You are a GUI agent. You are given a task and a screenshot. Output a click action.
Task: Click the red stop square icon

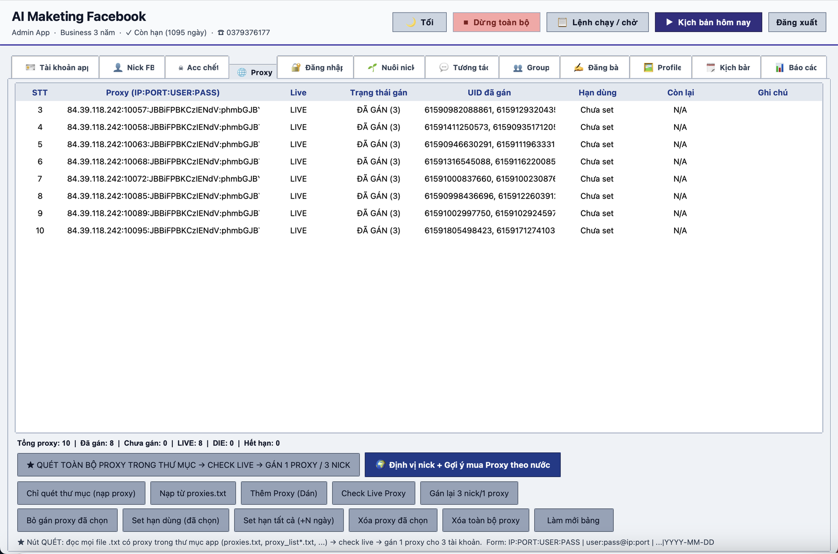click(x=466, y=23)
